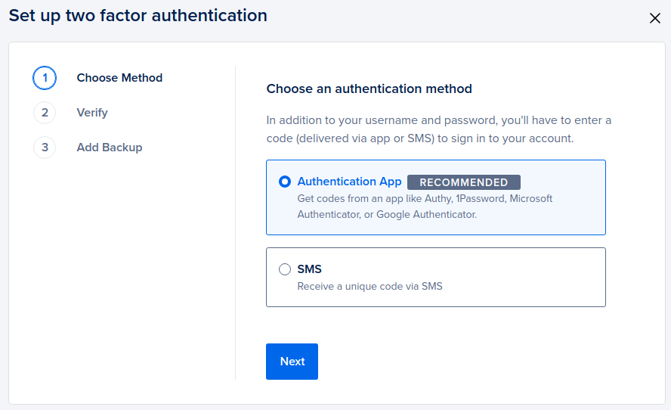Click the 'Choose an authentication method' heading
This screenshot has width=671, height=410.
click(369, 89)
